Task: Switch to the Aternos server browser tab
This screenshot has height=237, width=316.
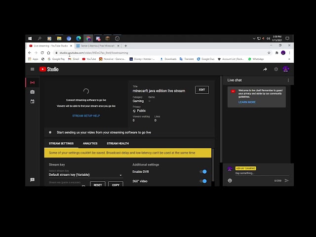Action: point(98,46)
